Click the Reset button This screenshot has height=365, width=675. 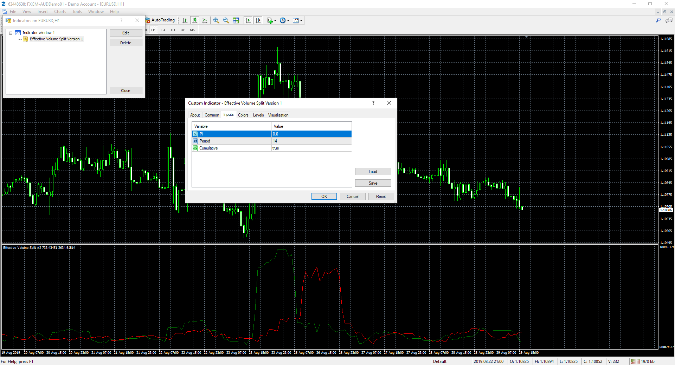click(x=381, y=197)
